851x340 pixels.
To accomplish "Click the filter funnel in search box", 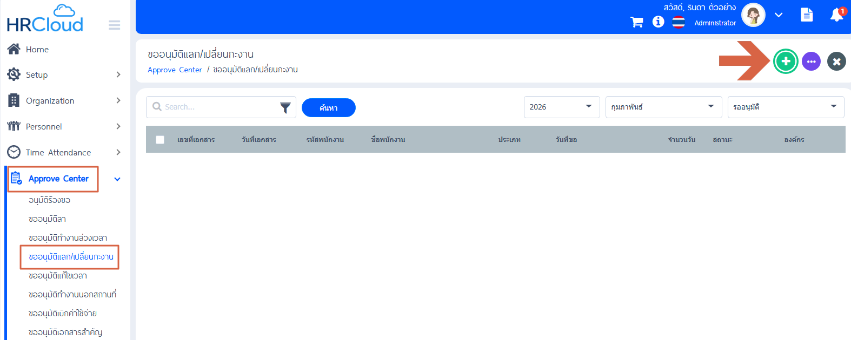I will [x=285, y=107].
